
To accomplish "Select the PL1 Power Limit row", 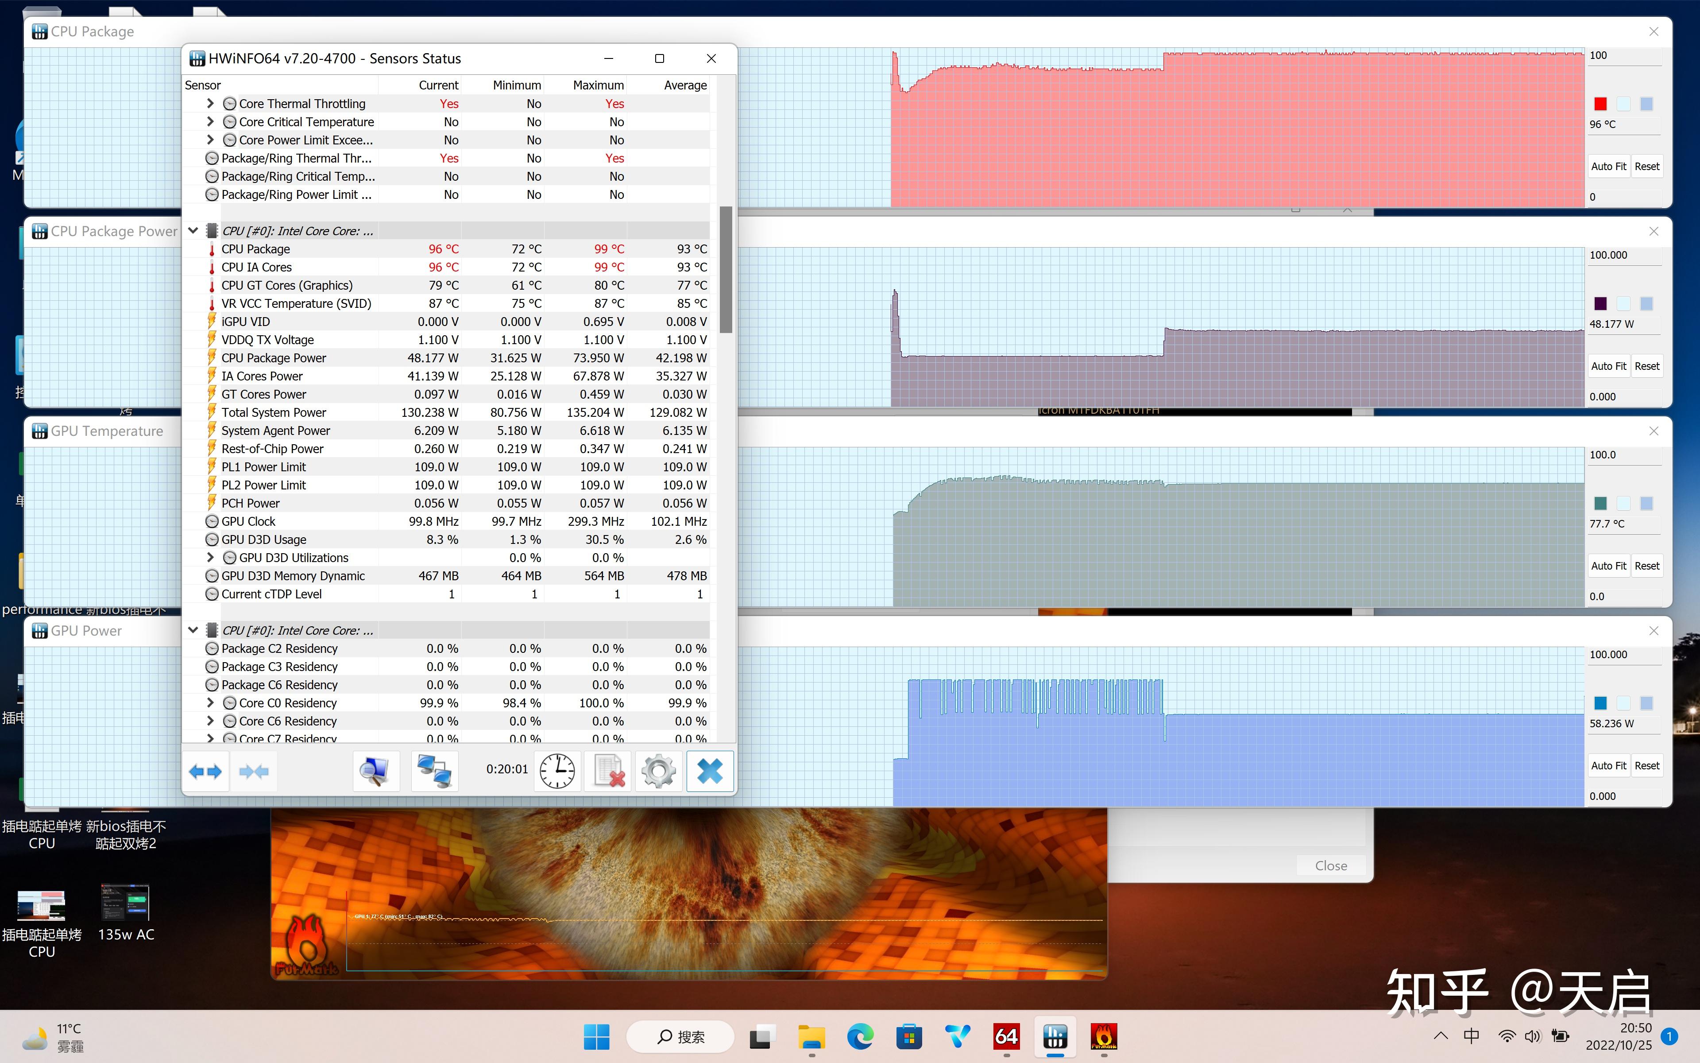I will pos(446,467).
